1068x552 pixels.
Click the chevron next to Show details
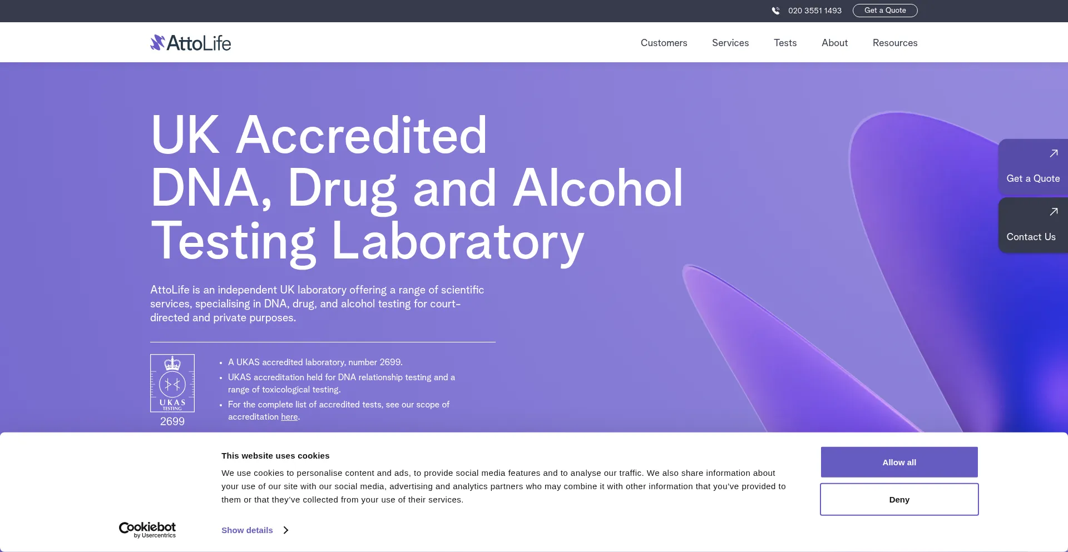(x=286, y=530)
